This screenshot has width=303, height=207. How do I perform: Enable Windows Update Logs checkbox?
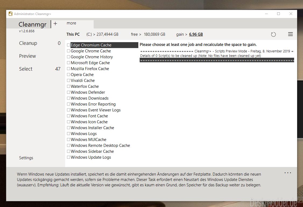point(68,157)
